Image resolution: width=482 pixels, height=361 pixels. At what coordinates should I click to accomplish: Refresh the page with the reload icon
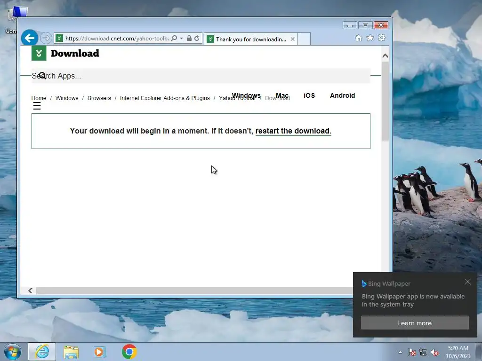pyautogui.click(x=197, y=38)
